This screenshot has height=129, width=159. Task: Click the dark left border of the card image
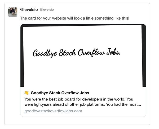[22, 57]
